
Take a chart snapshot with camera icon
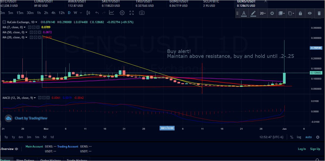point(142,13)
